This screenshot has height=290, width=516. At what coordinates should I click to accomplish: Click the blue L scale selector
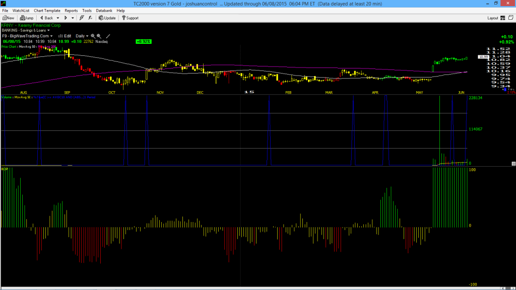[x=505, y=90]
